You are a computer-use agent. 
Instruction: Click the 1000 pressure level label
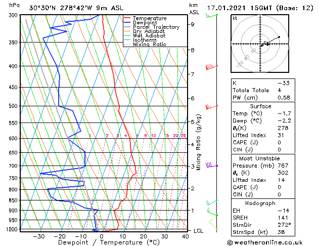tap(13, 229)
